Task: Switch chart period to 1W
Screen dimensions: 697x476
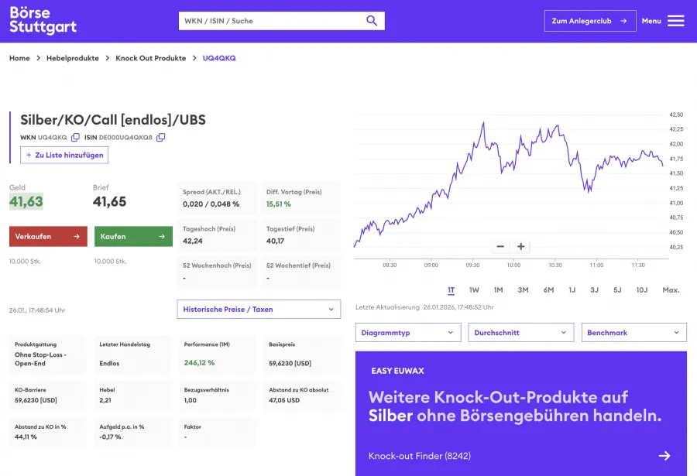Action: point(474,290)
